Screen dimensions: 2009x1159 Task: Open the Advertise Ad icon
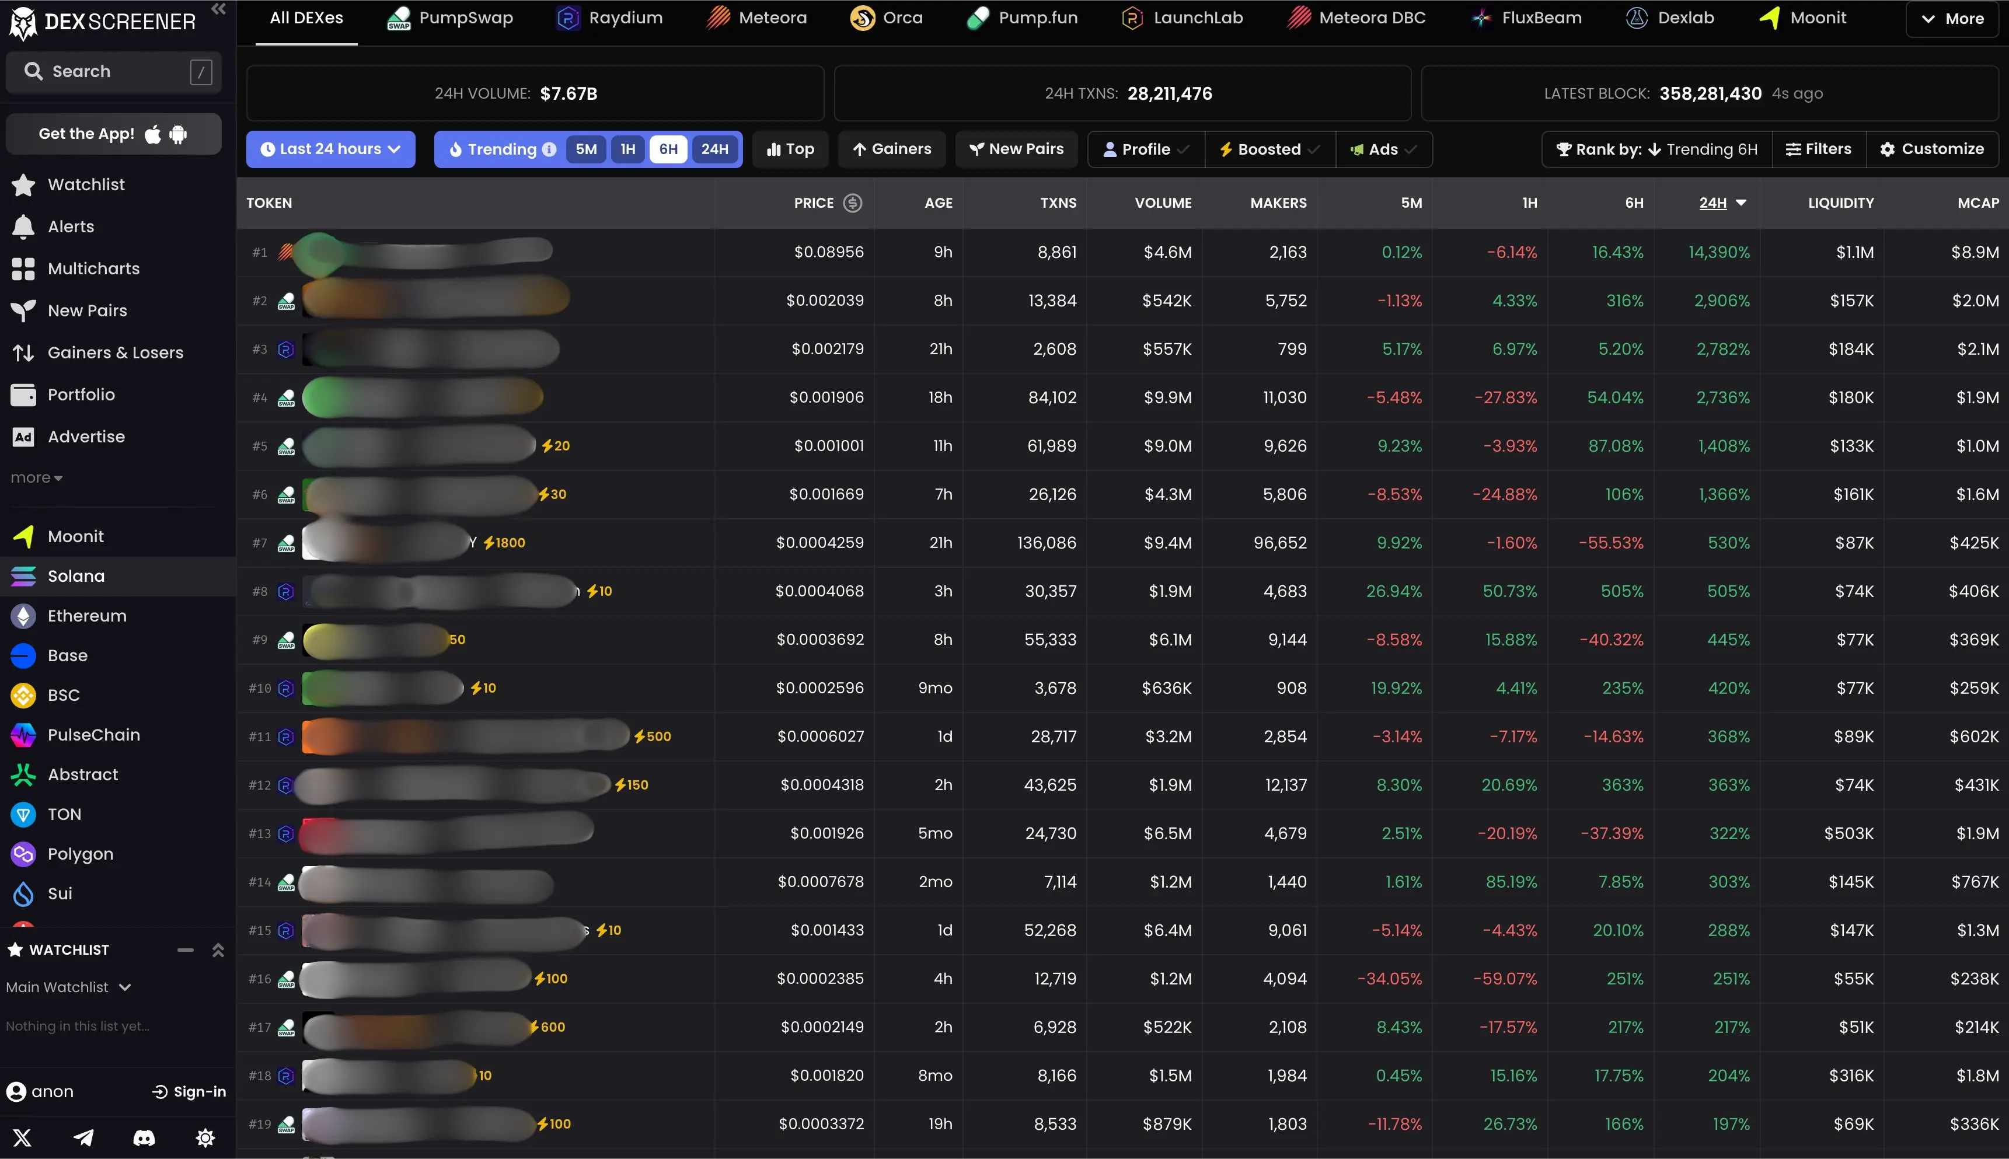point(23,437)
